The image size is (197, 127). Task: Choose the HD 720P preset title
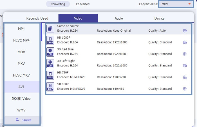[63, 72]
